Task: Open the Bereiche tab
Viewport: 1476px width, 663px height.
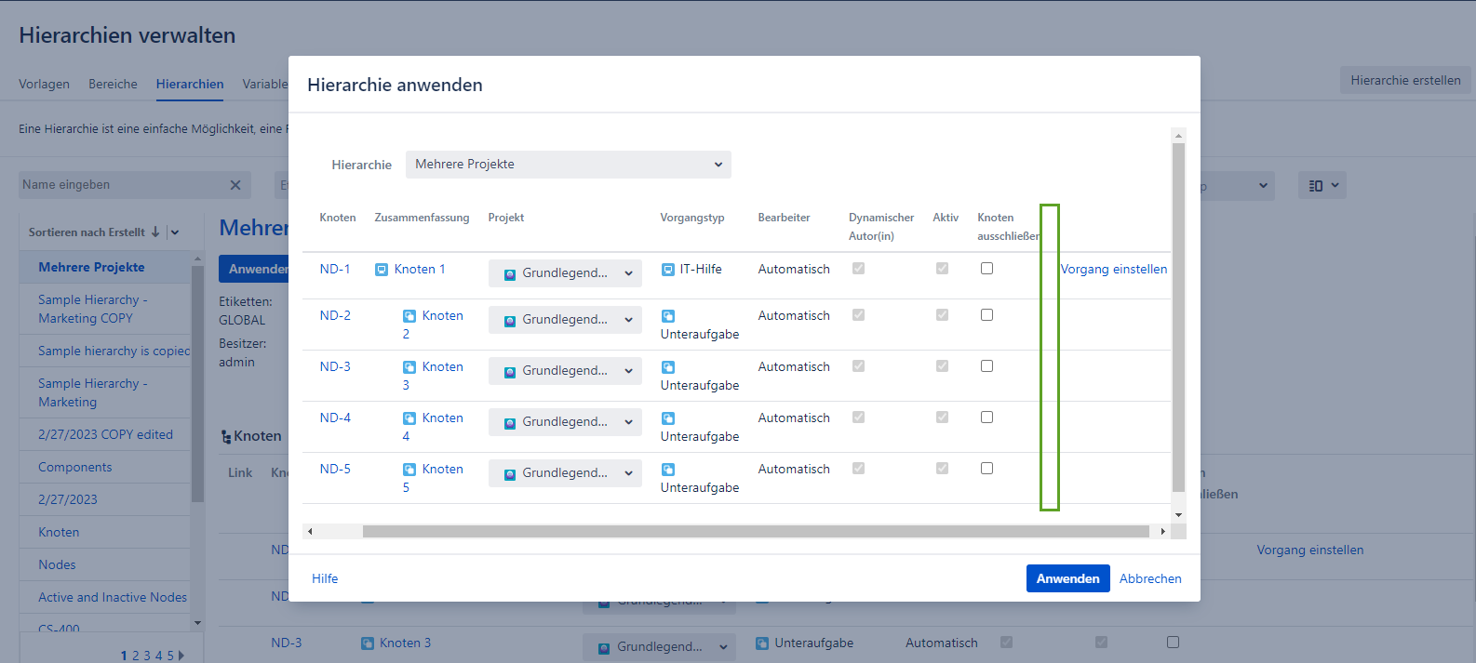Action: tap(113, 84)
